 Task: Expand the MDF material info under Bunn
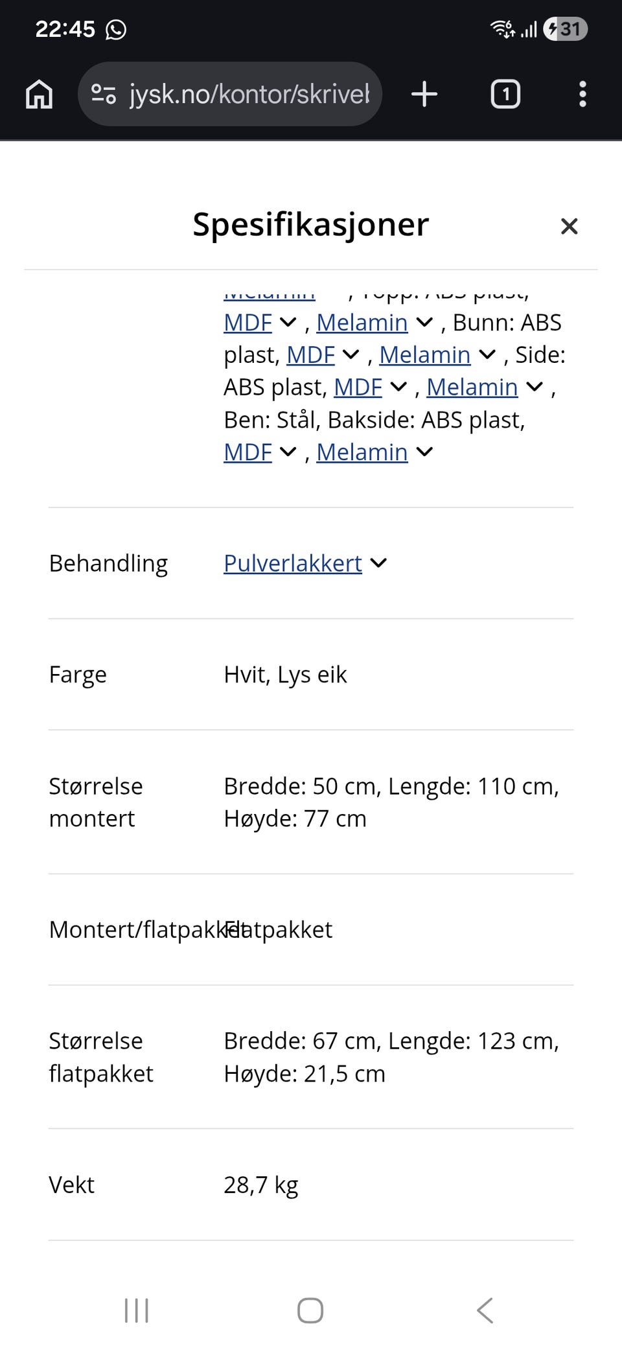pos(350,354)
